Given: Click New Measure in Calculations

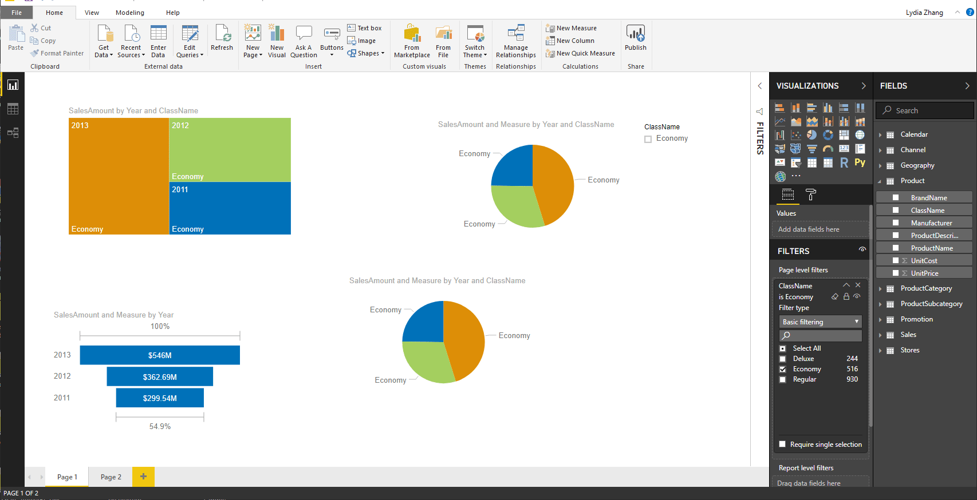Looking at the screenshot, I should pos(572,28).
